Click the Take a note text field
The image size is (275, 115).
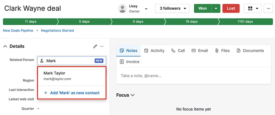tap(193, 76)
